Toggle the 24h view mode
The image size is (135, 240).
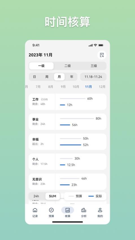point(36,196)
